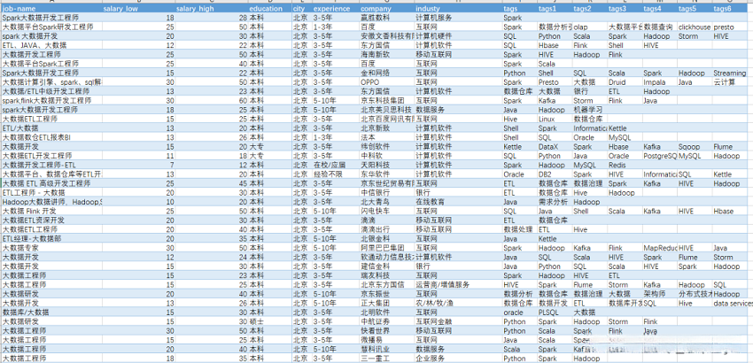Click the 建信金科 company cell
The width and height of the screenshot is (753, 363).
(386, 266)
